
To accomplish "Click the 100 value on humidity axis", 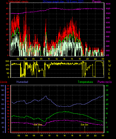I will coord(2,86).
